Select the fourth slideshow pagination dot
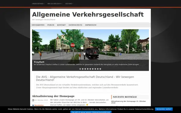 pos(88,69)
